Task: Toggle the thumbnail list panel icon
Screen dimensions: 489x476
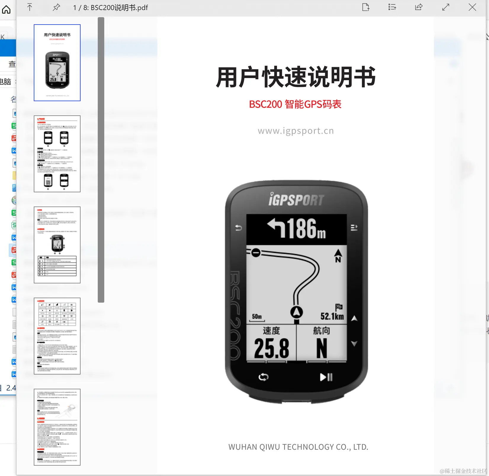Action: click(392, 7)
